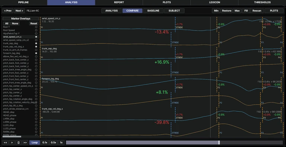This screenshot has height=147, width=286.
Task: Jump forward with the >> button
Action: 25,143
